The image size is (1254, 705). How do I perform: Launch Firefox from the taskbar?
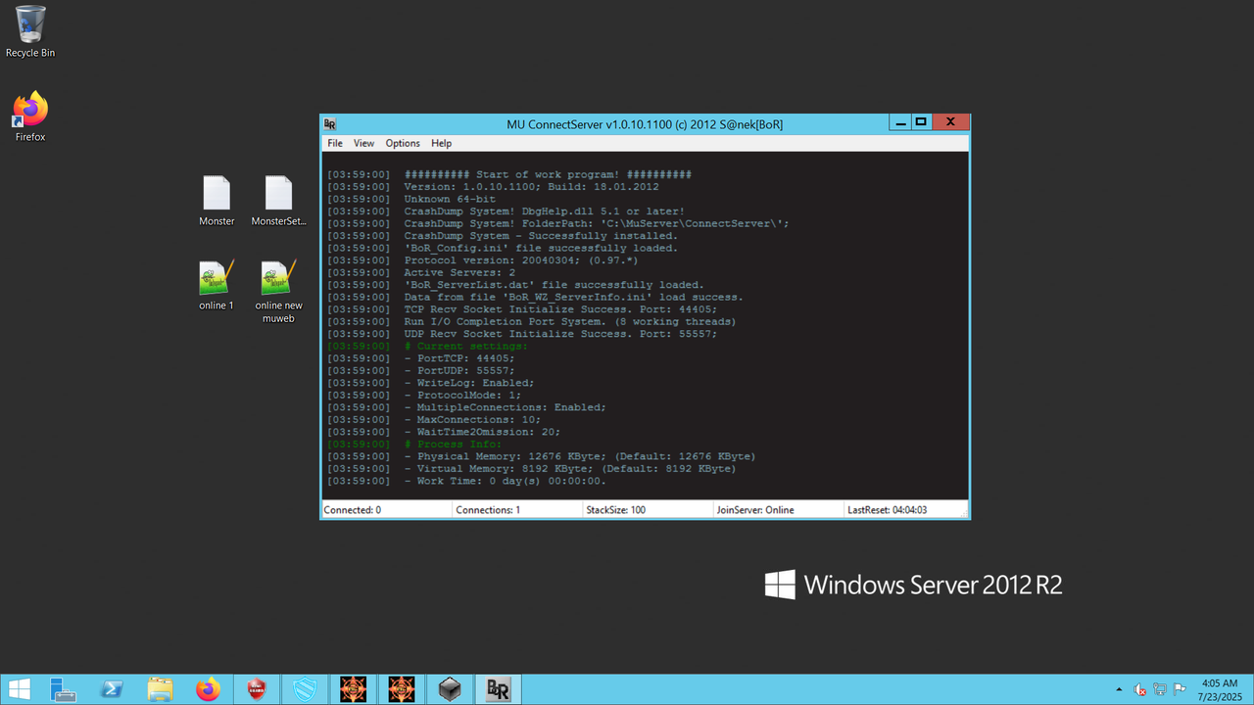pyautogui.click(x=208, y=689)
